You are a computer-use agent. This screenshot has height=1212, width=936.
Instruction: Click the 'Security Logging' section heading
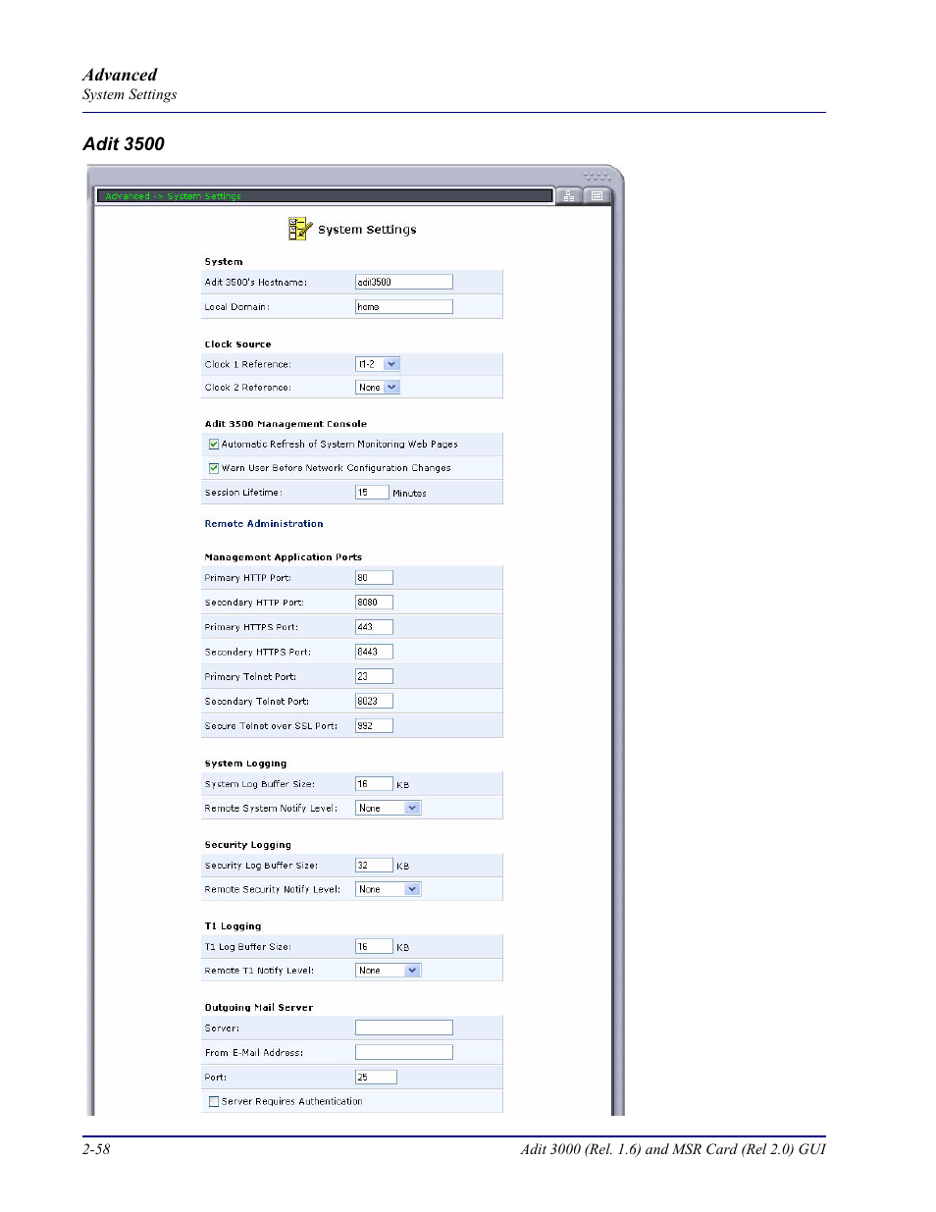247,845
